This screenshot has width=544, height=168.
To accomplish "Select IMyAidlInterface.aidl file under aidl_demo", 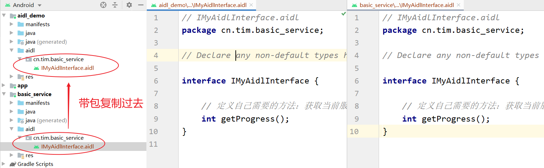I will (68, 68).
